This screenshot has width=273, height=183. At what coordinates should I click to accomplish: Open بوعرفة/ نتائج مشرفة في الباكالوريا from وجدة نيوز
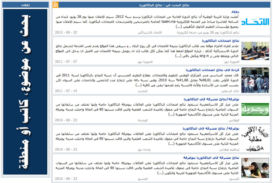pyautogui.click(x=211, y=128)
